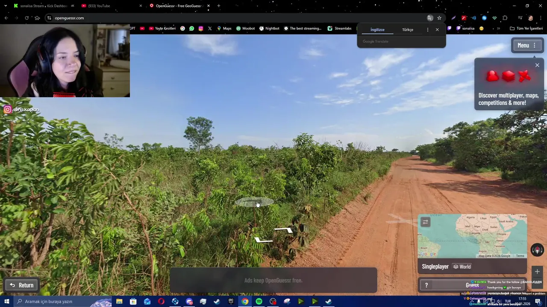
Task: Toggle the mini-map size arrows icon
Action: click(x=425, y=222)
